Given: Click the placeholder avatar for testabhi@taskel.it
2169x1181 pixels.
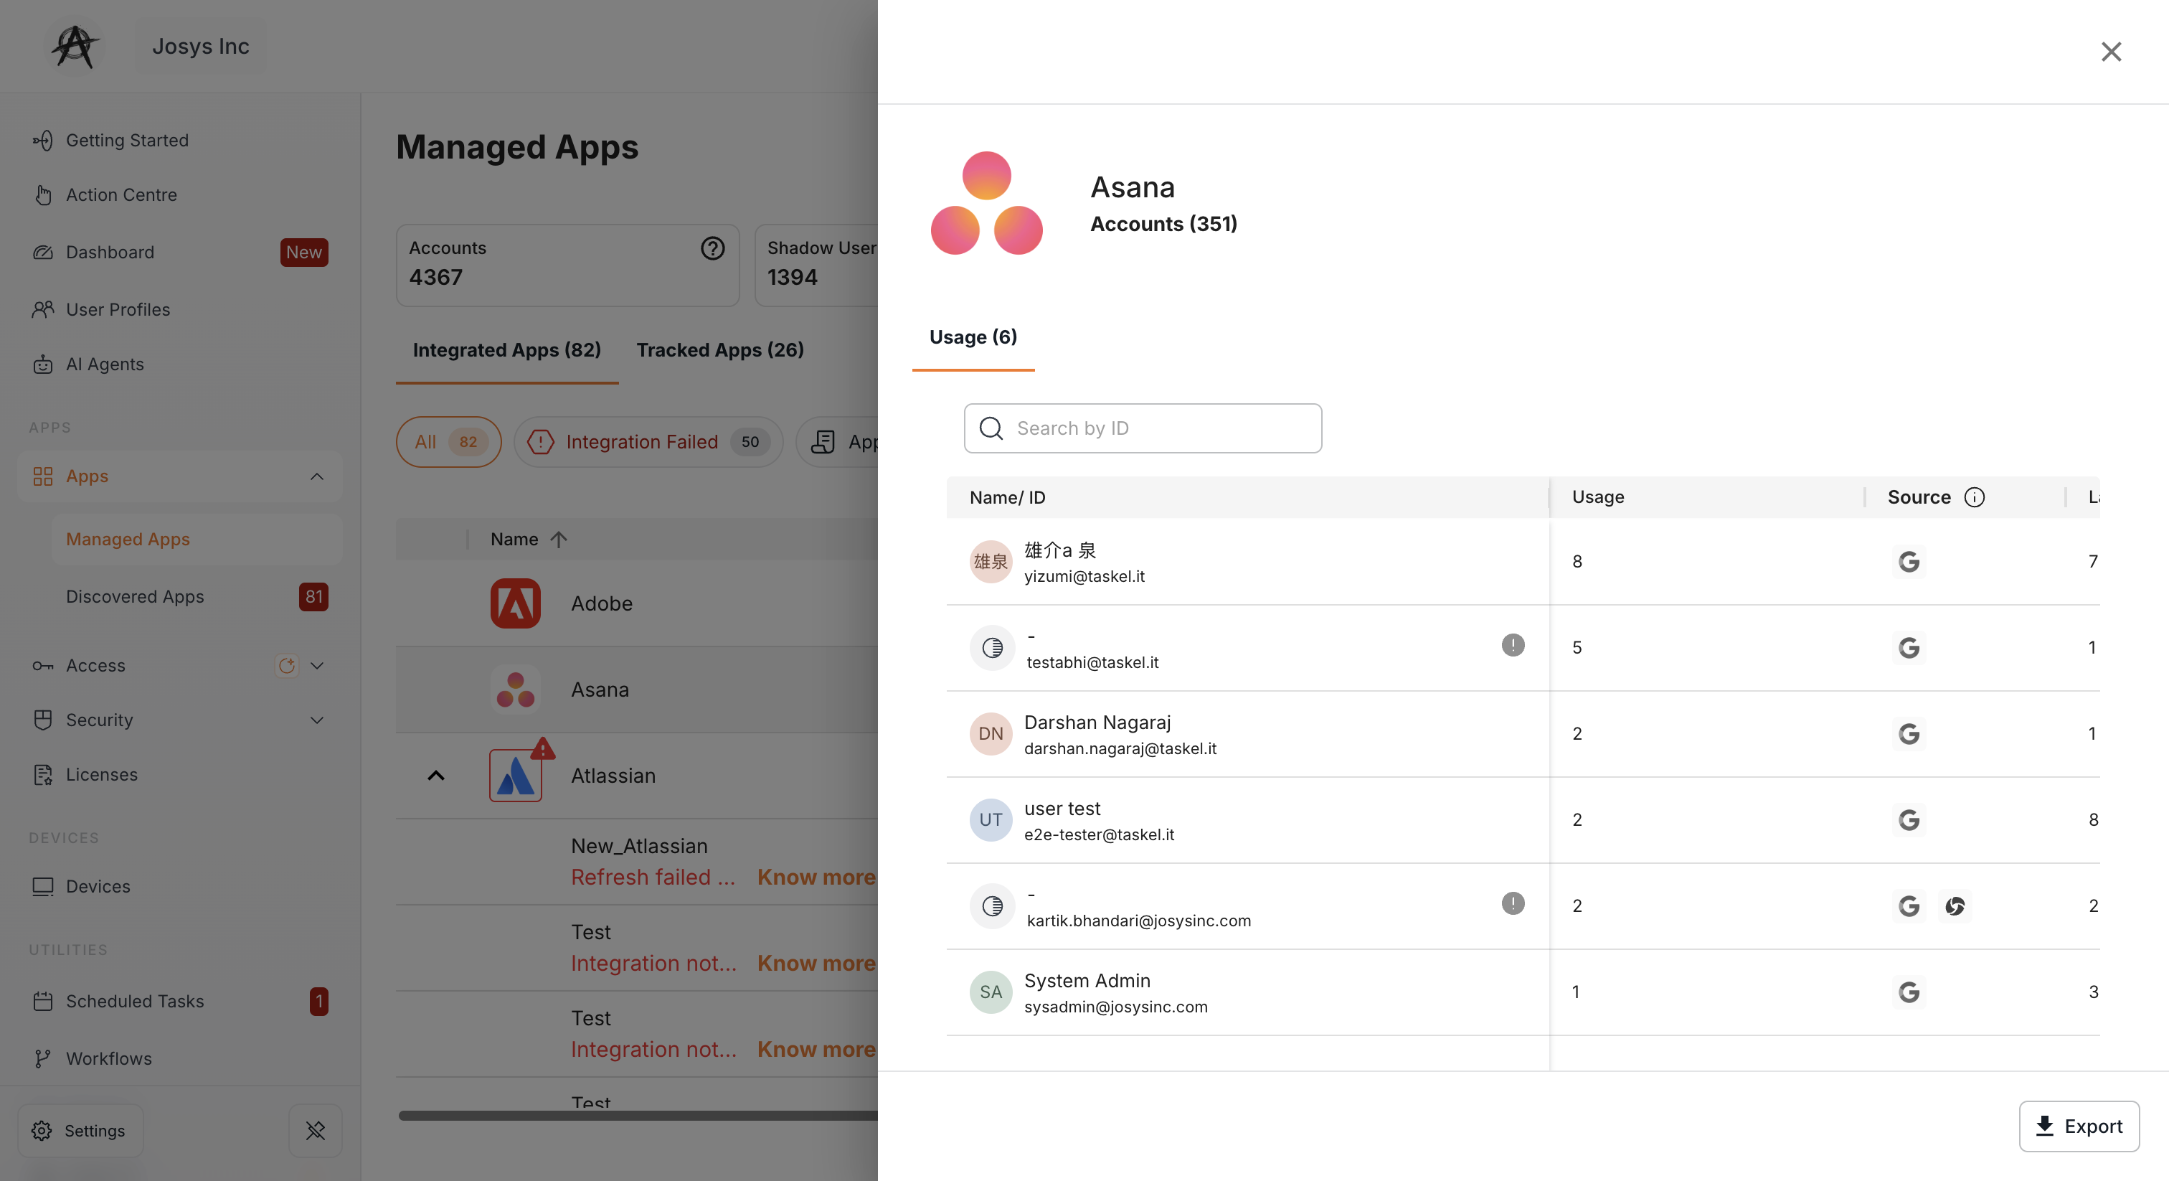Looking at the screenshot, I should [x=992, y=648].
